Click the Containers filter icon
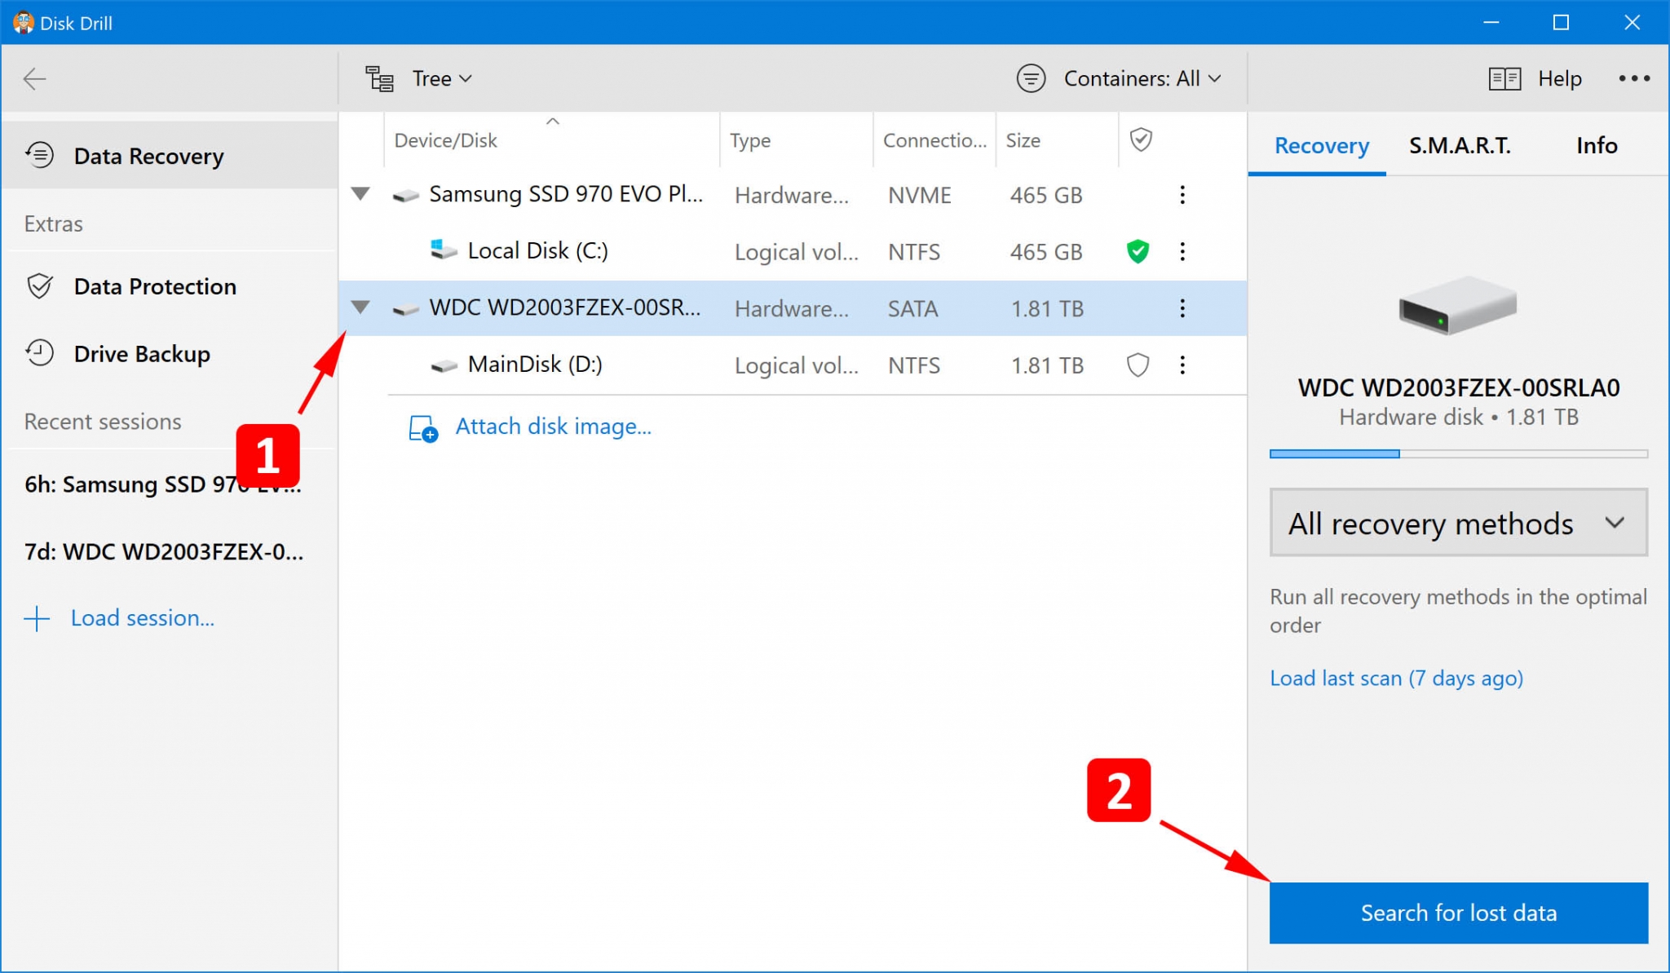 pos(1031,79)
